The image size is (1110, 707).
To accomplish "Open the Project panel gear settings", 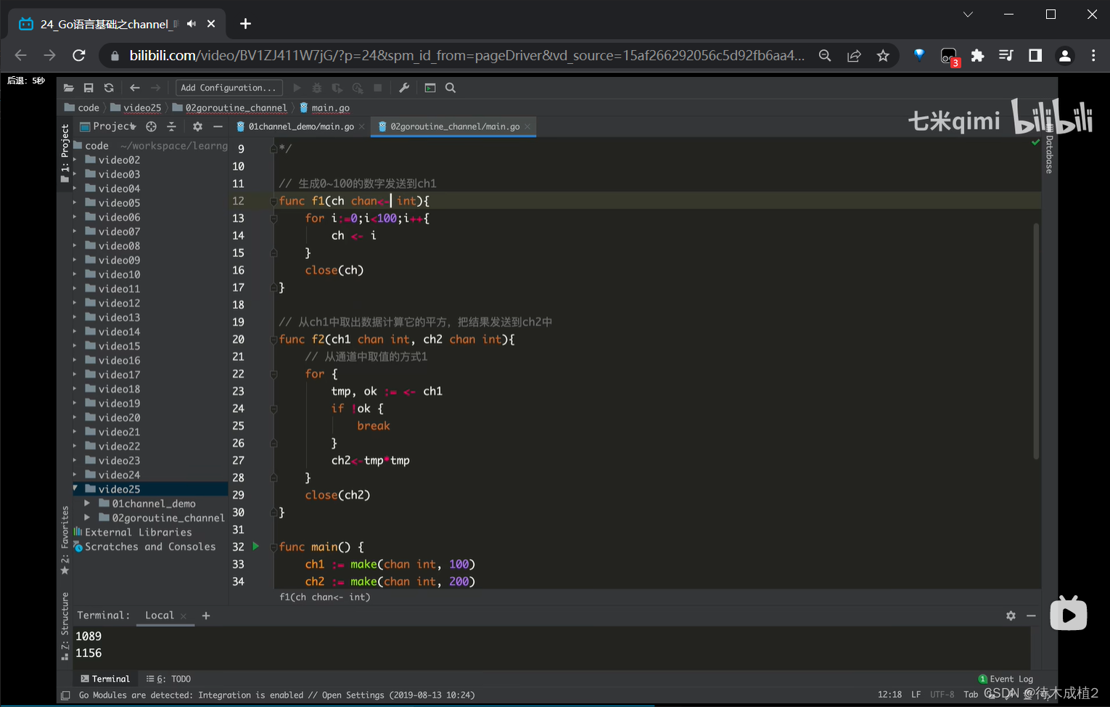I will tap(197, 126).
